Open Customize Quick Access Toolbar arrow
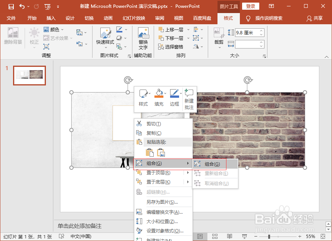Image resolution: width=332 pixels, height=241 pixels. click(x=58, y=7)
